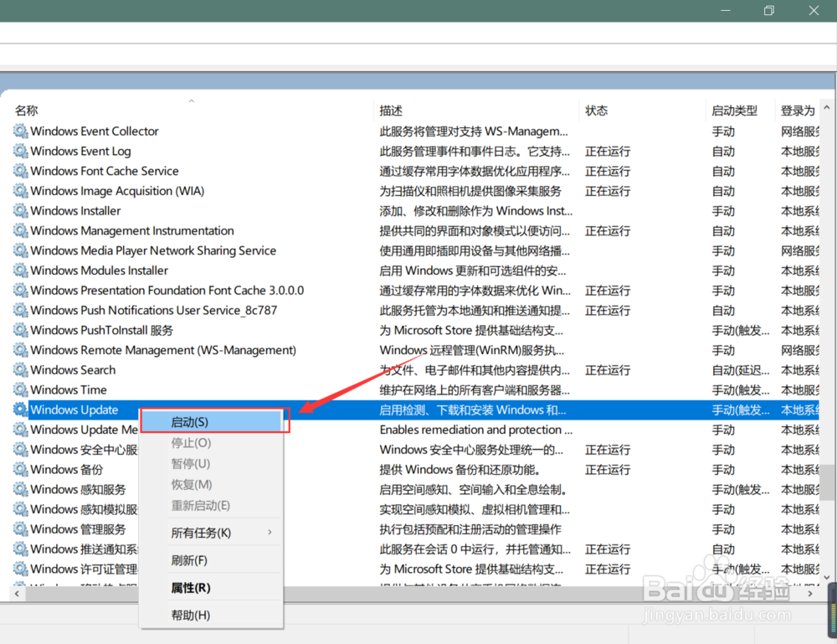Click gear icon of Windows Time
This screenshot has height=644, width=837.
[x=20, y=389]
